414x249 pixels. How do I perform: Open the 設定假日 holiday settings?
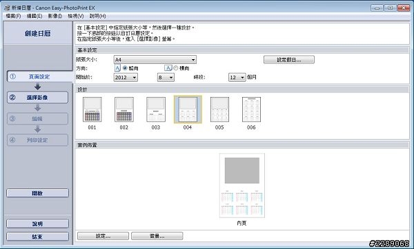pyautogui.click(x=289, y=60)
